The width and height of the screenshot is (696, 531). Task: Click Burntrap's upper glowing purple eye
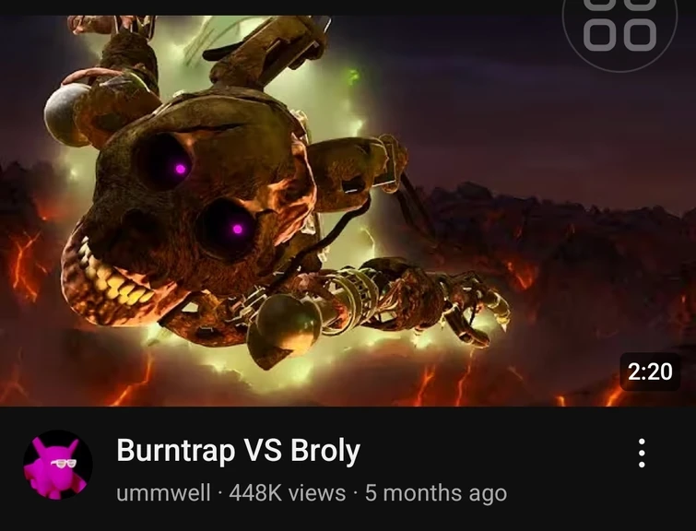(x=180, y=169)
